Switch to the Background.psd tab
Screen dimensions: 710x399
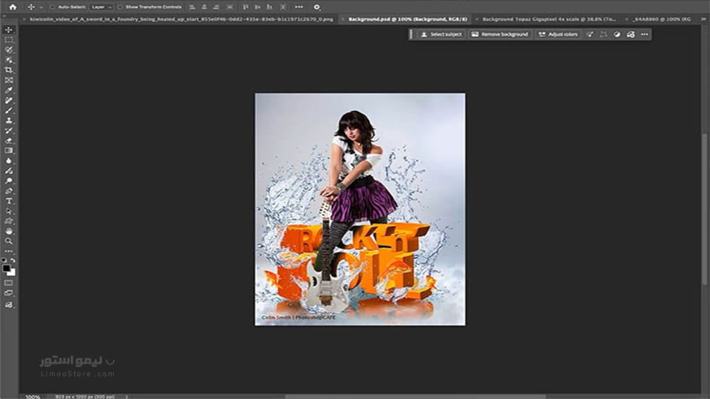[408, 19]
